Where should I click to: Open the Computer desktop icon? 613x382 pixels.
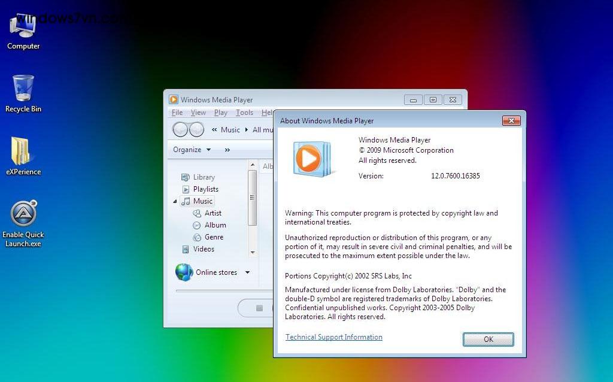coord(23,31)
